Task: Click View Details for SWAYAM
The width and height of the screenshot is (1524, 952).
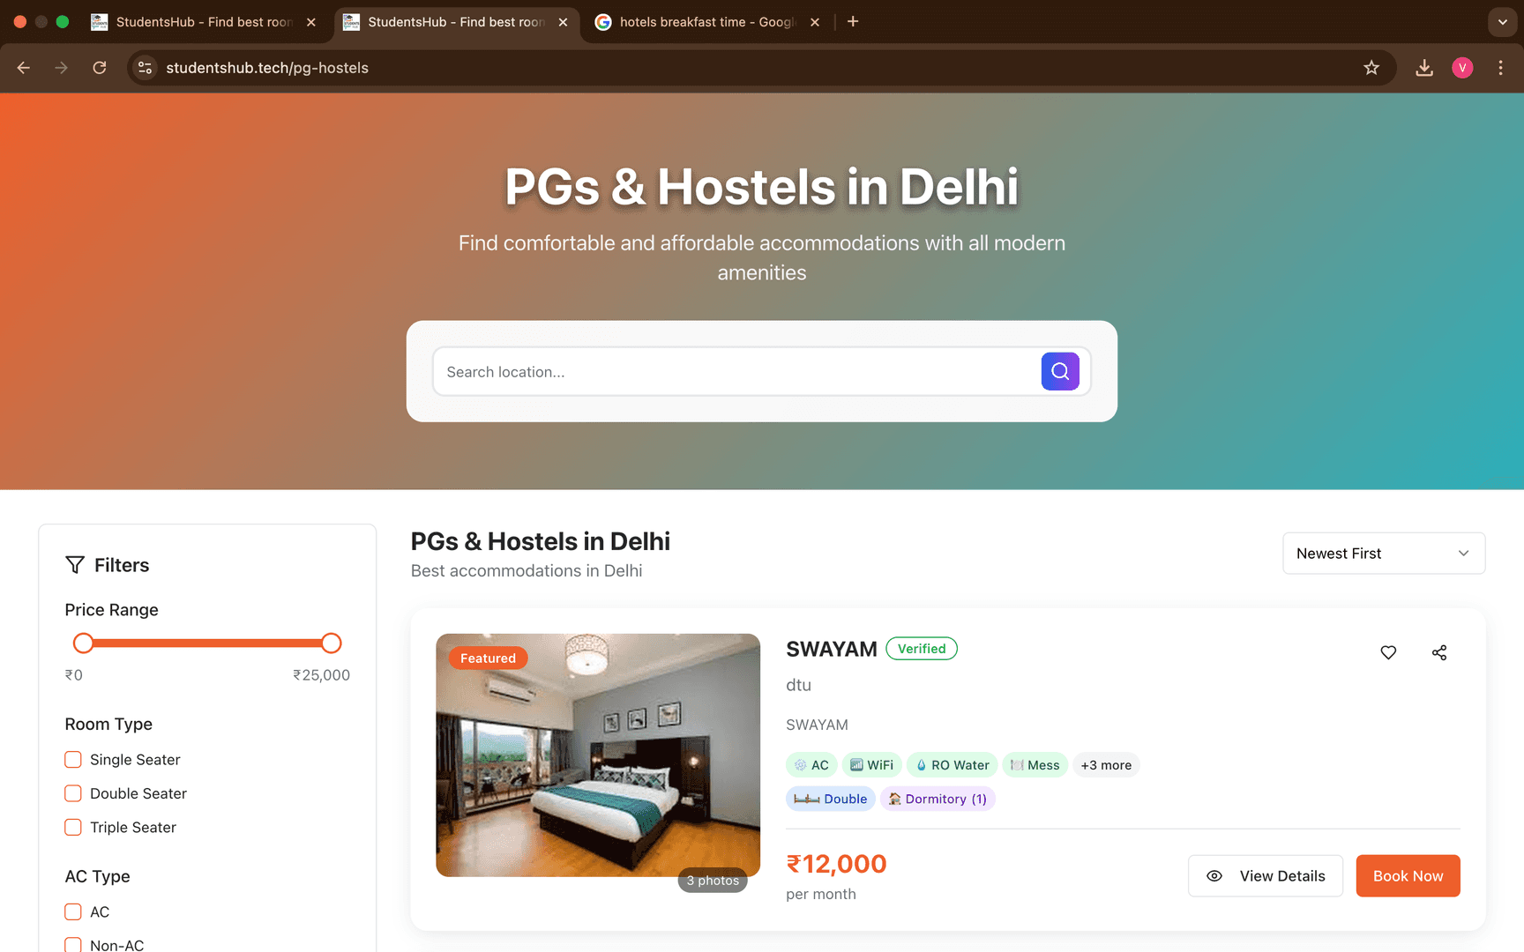Action: 1266,876
